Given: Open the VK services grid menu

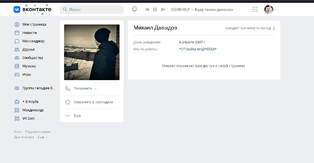Looking at the screenshot, I should [x=255, y=9].
